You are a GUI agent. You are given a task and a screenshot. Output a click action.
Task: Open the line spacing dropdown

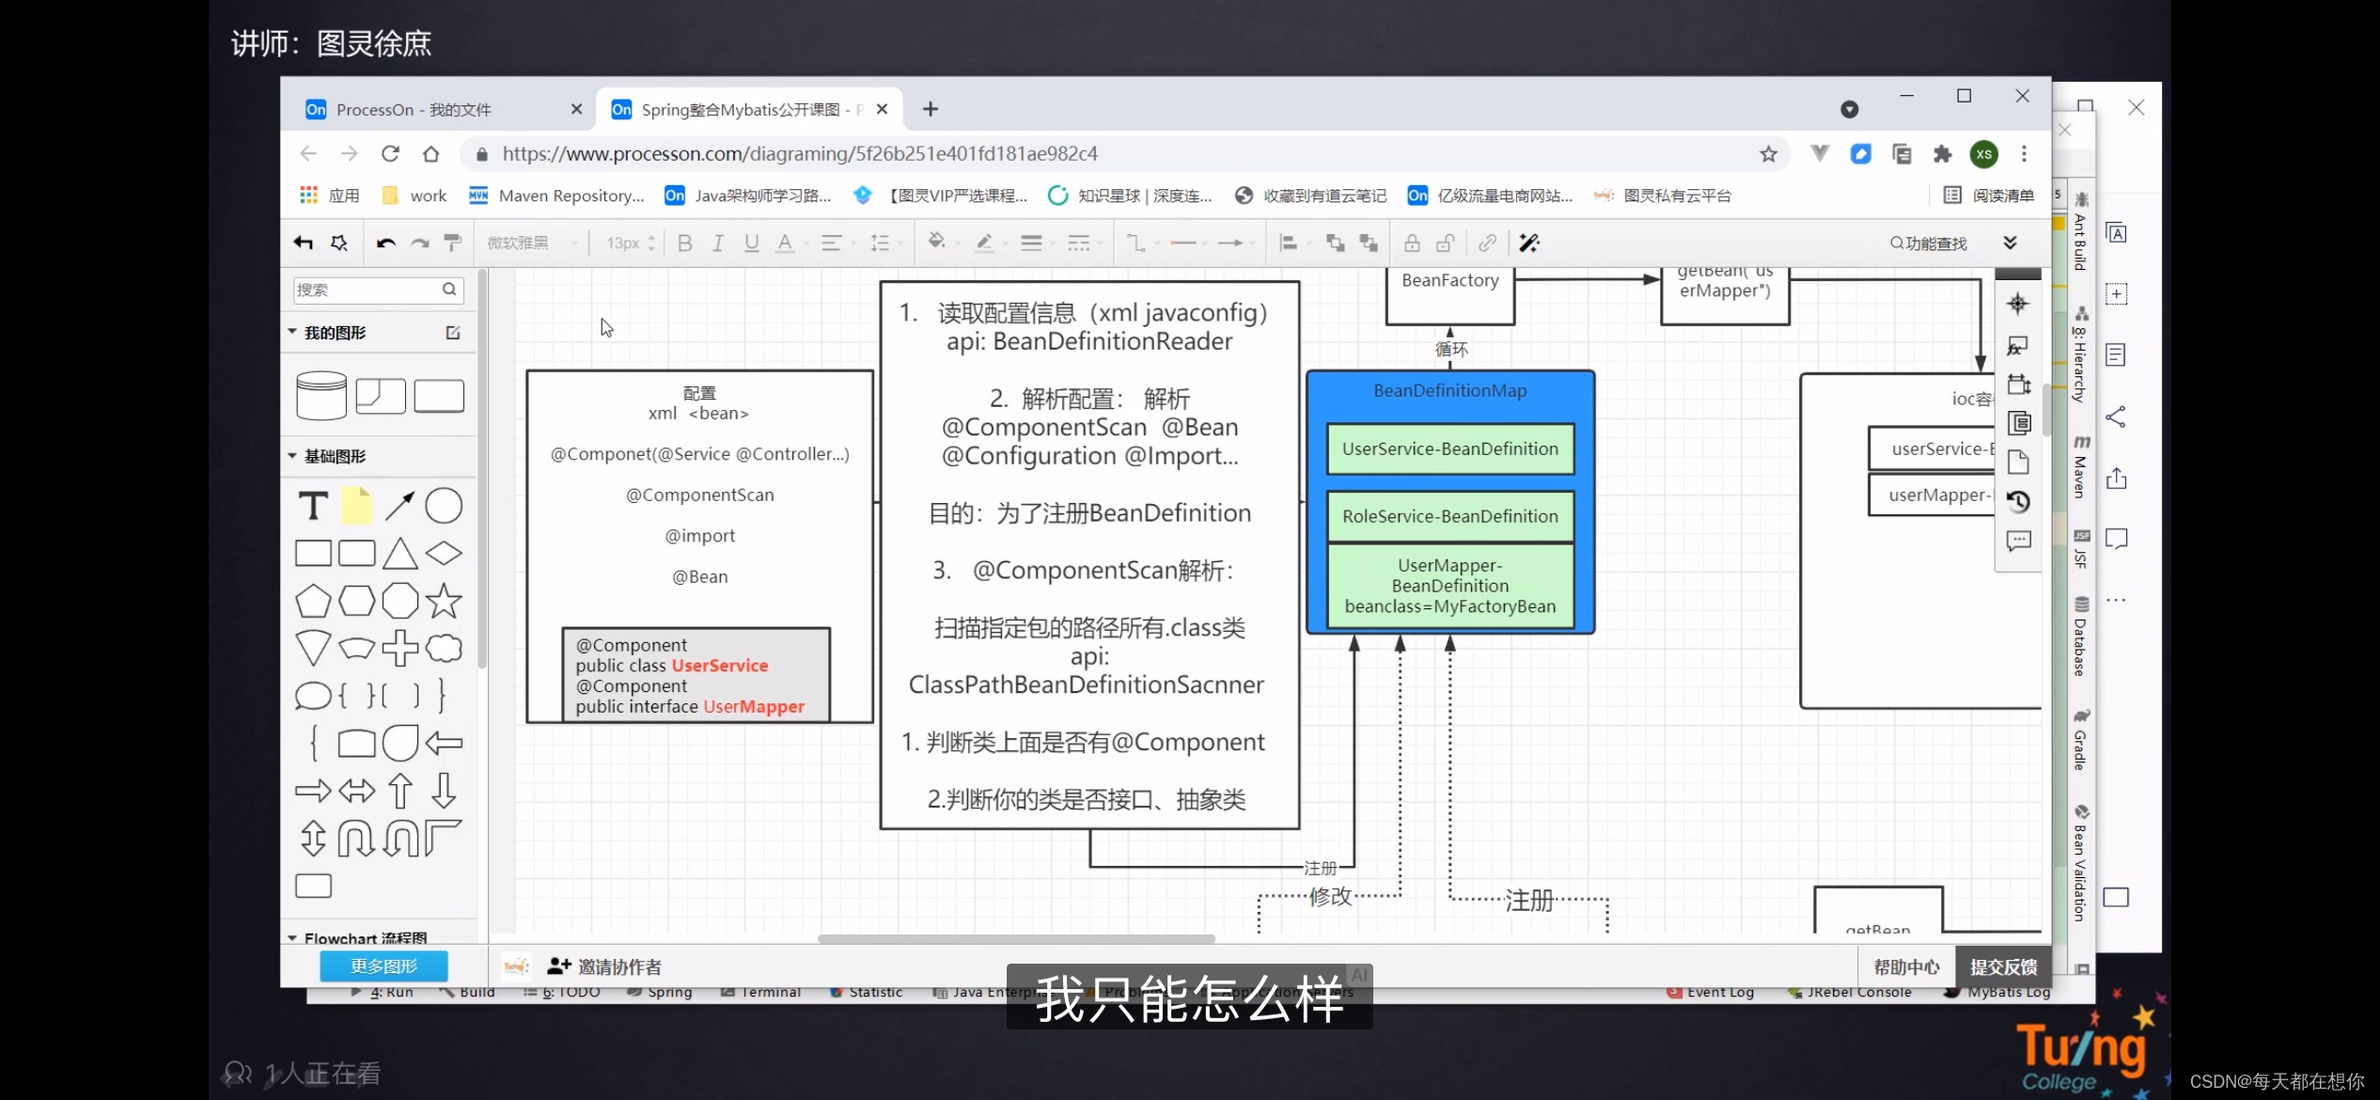tap(880, 243)
